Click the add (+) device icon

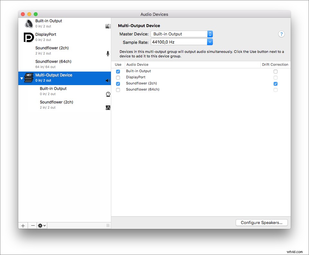coord(23,225)
